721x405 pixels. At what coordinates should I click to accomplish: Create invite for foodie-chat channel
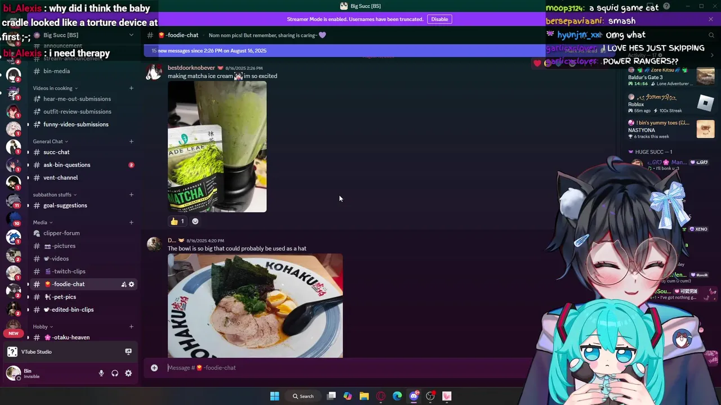pyautogui.click(x=123, y=285)
